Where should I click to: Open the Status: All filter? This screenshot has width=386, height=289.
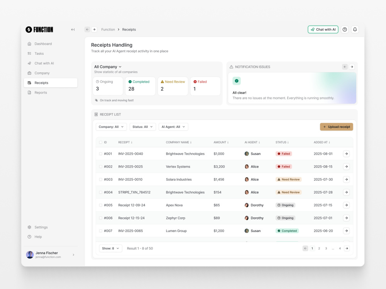coord(143,127)
